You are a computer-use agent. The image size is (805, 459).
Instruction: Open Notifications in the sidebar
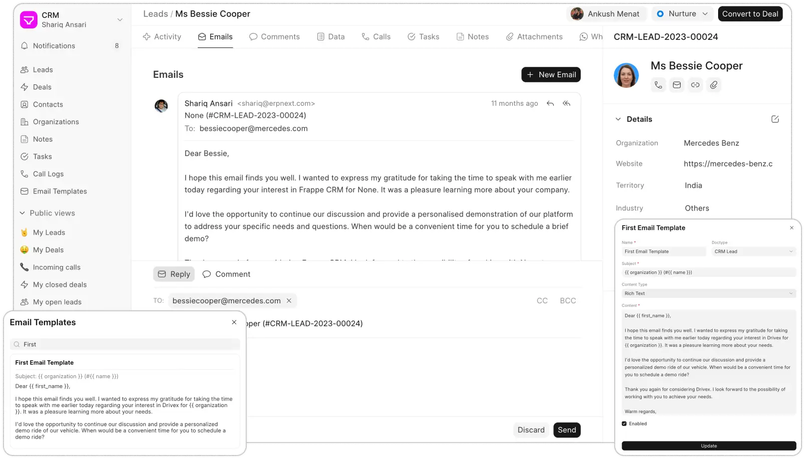pos(54,46)
